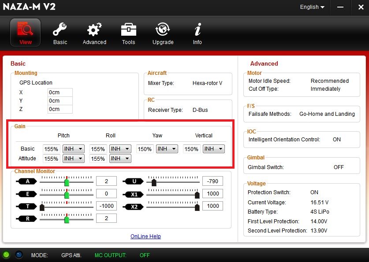The image size is (369, 262).
Task: Click the A channel slider handle
Action: coord(67,182)
